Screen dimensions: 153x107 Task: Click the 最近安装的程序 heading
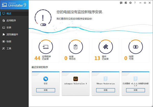(40, 67)
